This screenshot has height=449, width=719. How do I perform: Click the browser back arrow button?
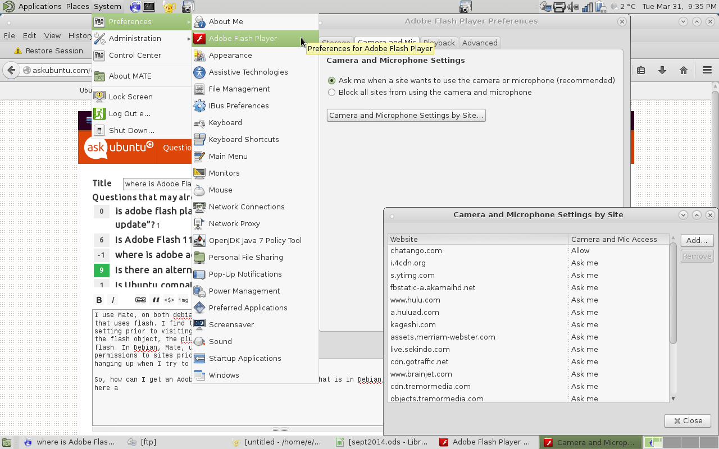point(11,70)
